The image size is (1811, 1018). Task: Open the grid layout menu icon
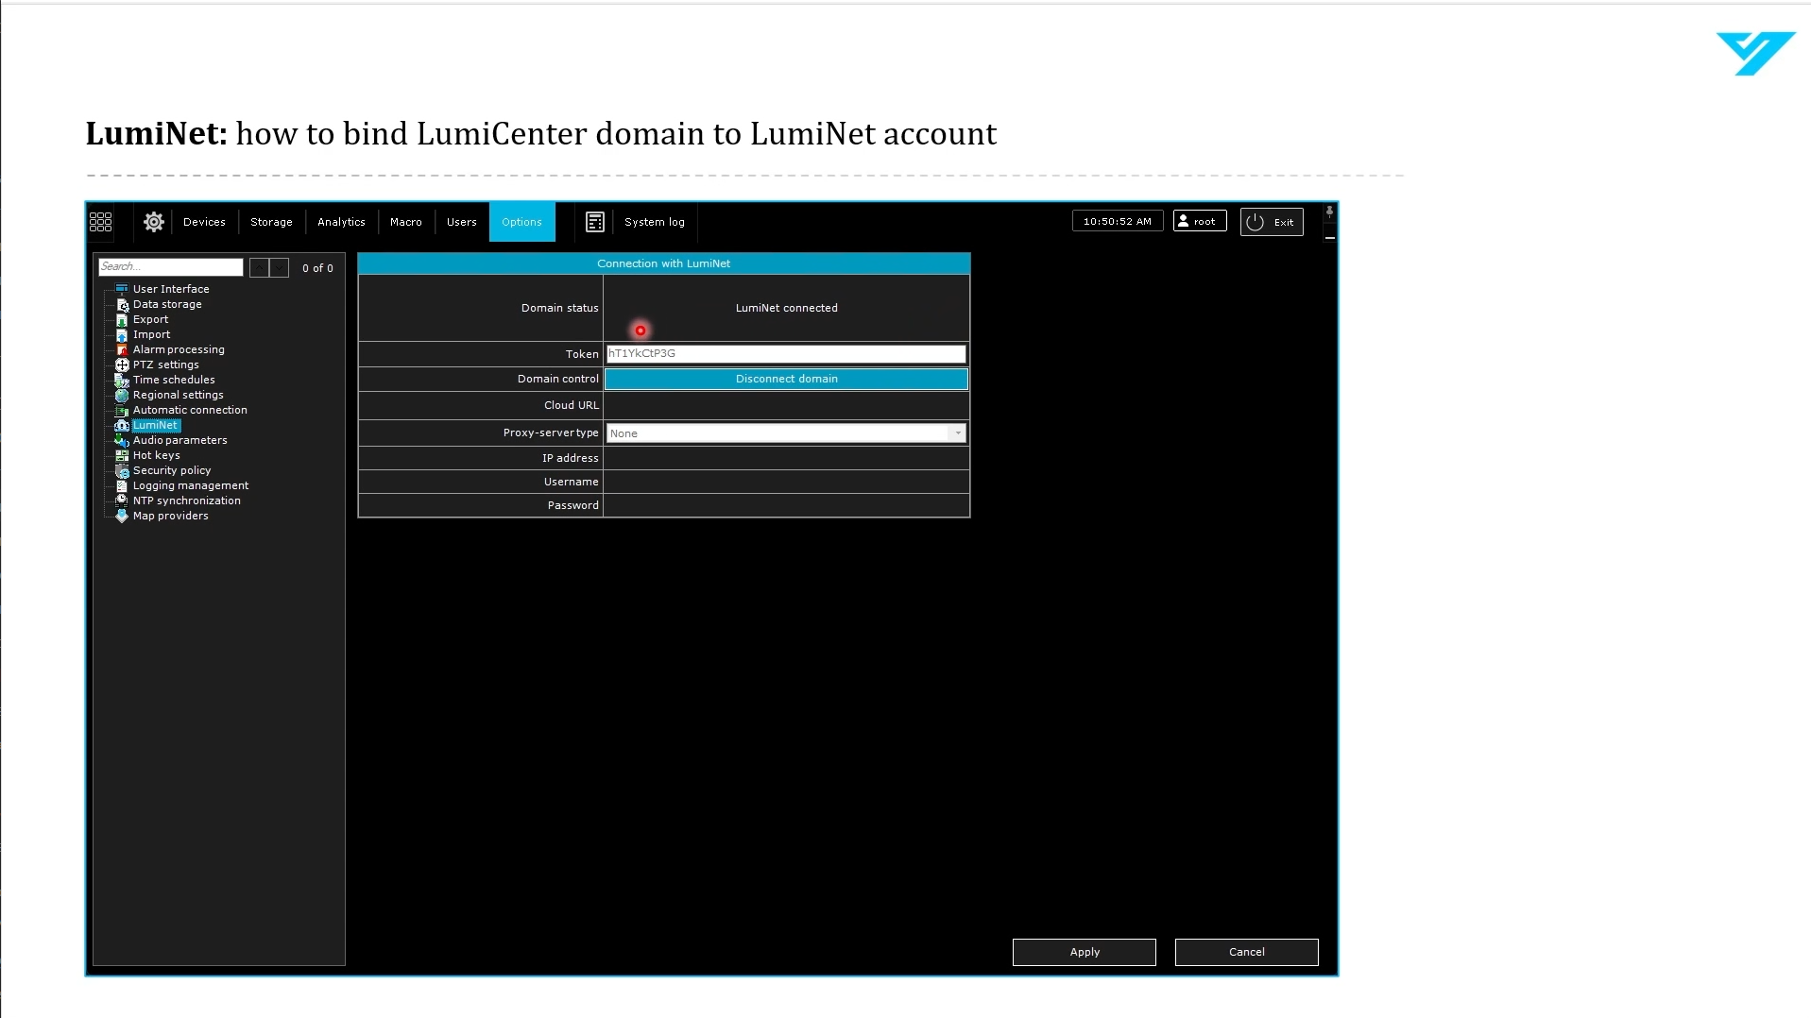(x=100, y=222)
